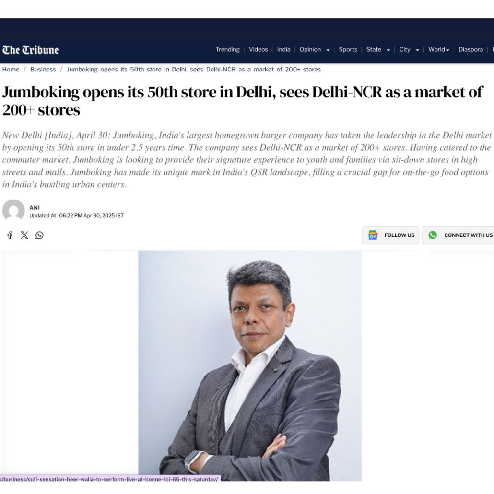Open the World dropdown menu
Screen dimensions: 494x494
point(438,50)
